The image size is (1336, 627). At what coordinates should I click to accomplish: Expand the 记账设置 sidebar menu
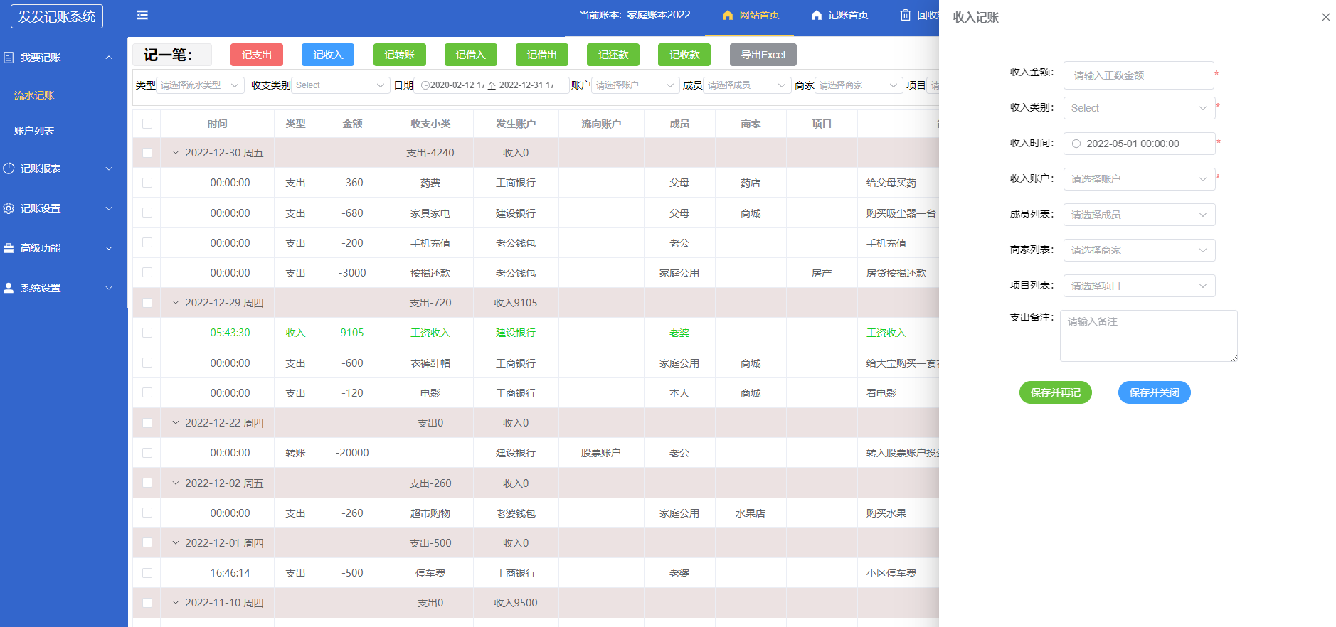(x=63, y=208)
